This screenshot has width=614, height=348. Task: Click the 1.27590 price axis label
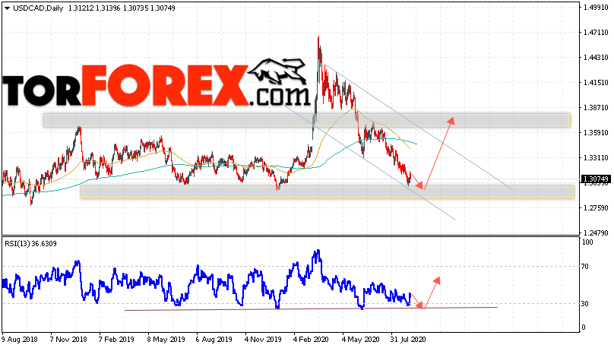pyautogui.click(x=595, y=207)
